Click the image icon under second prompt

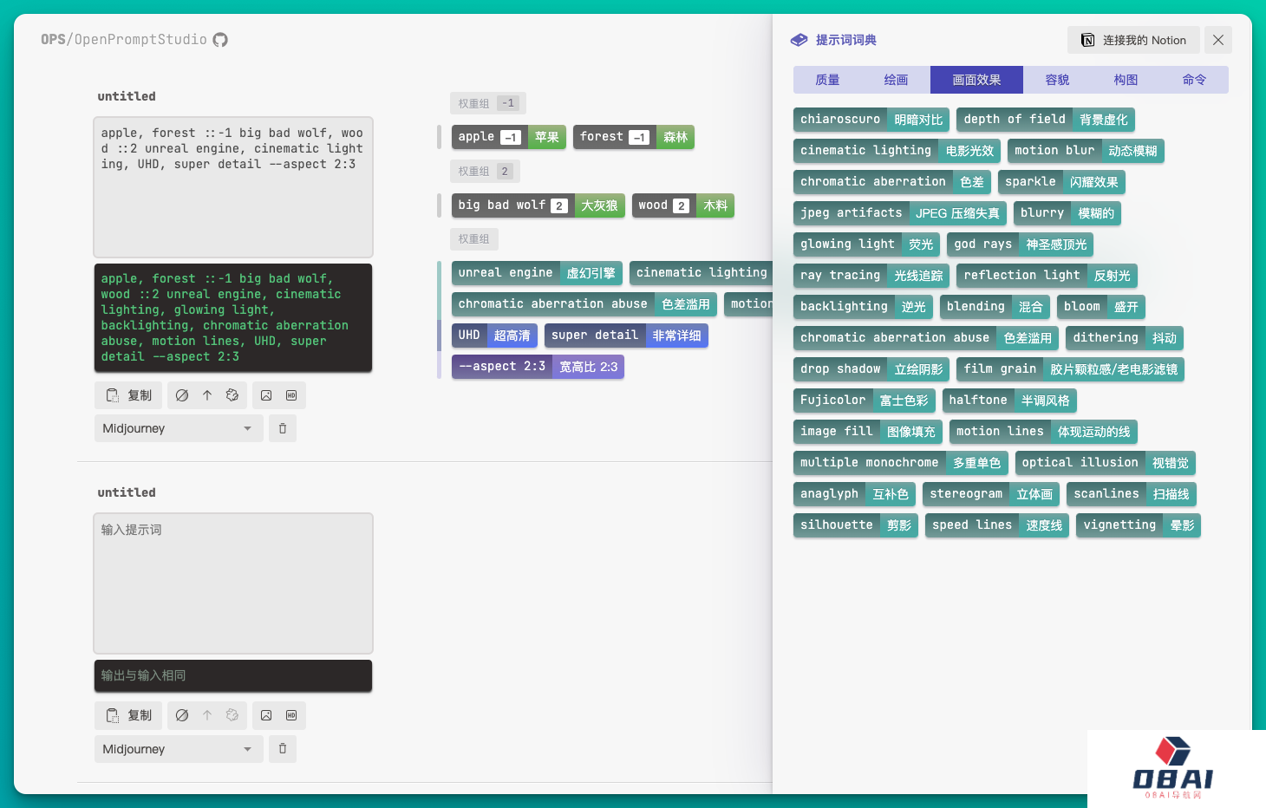click(266, 715)
